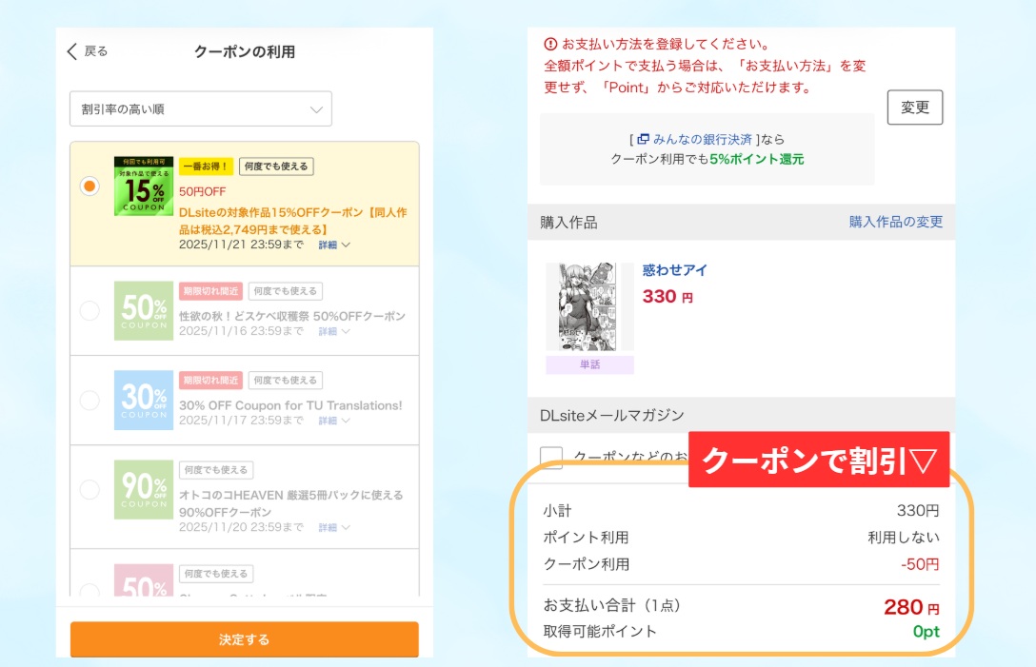Click the 15% OFF coupon image
The image size is (1036, 667).
144,186
